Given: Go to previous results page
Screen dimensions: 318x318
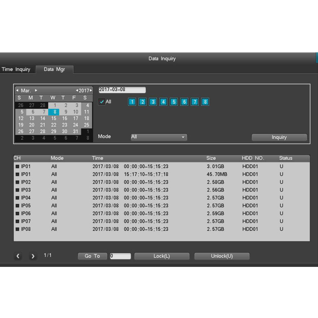Looking at the screenshot, I should [18, 256].
